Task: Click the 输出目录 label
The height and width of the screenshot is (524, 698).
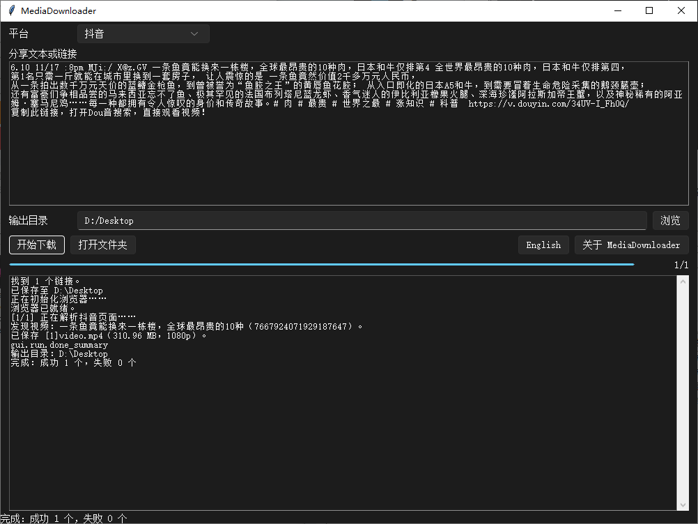Action: [28, 220]
